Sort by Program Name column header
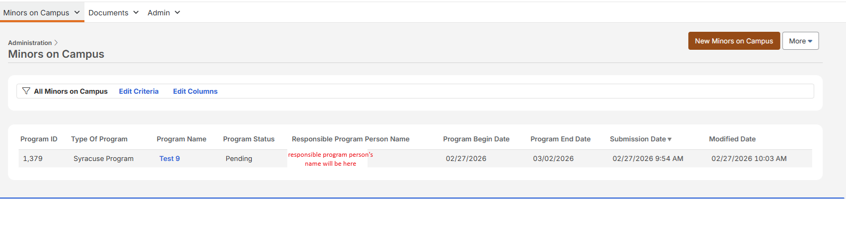The image size is (846, 251). click(x=181, y=139)
